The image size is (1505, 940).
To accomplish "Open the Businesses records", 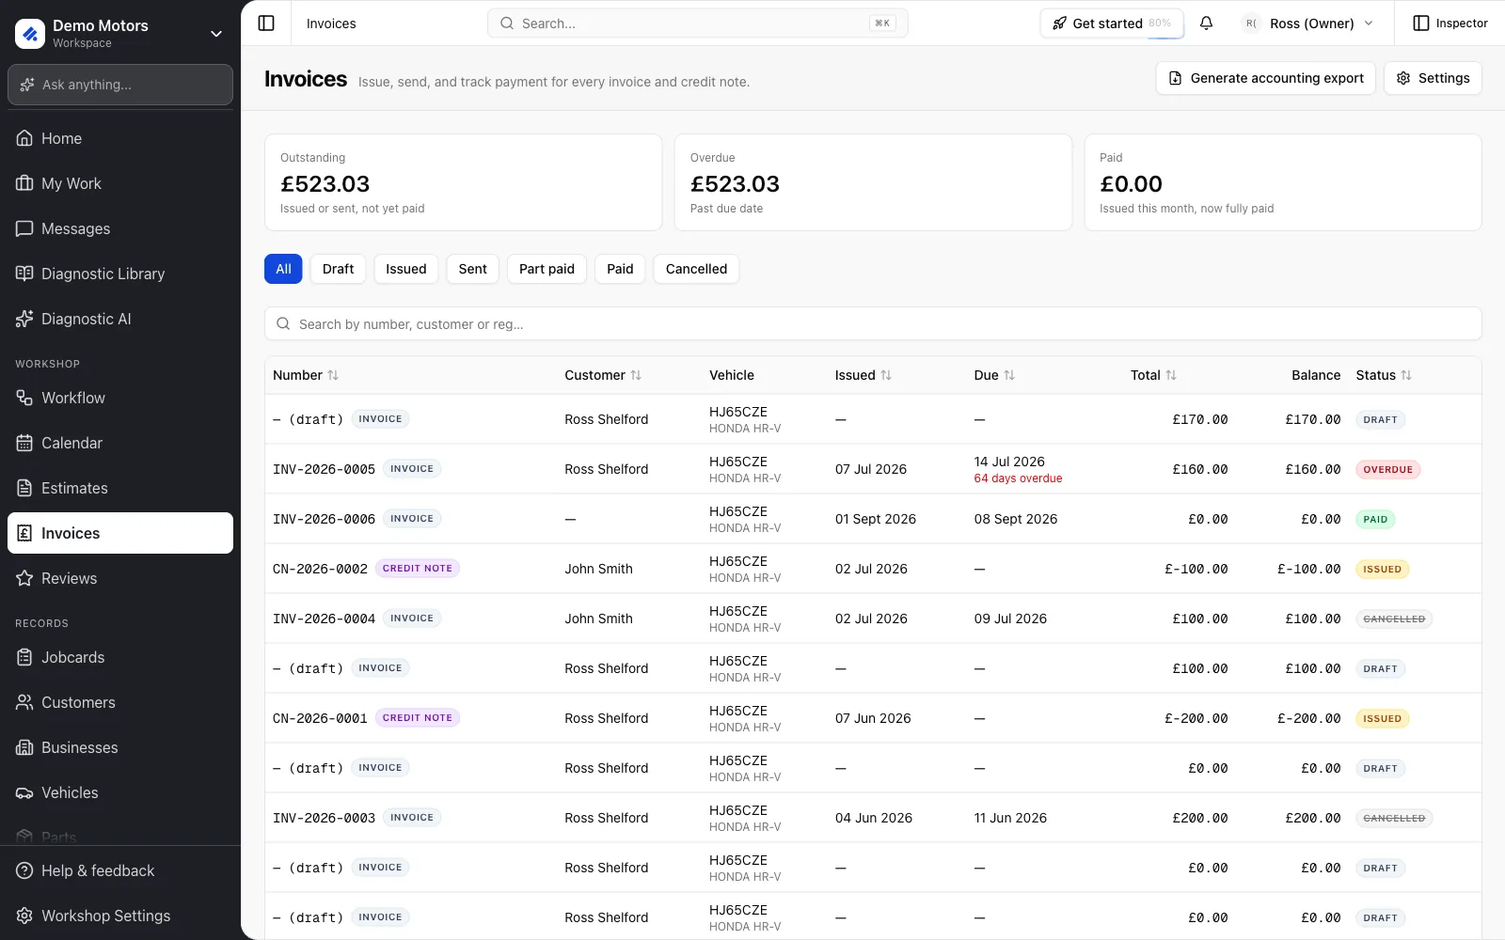I will tap(120, 747).
